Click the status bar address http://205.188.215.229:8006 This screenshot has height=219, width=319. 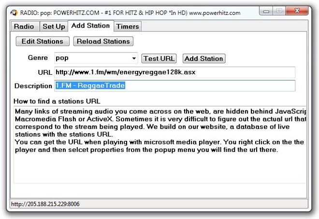click(x=45, y=204)
